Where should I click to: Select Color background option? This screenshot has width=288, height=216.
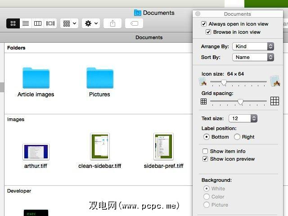[x=207, y=197]
